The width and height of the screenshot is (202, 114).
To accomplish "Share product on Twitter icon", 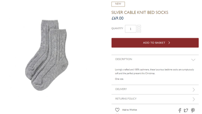I will [x=186, y=110].
